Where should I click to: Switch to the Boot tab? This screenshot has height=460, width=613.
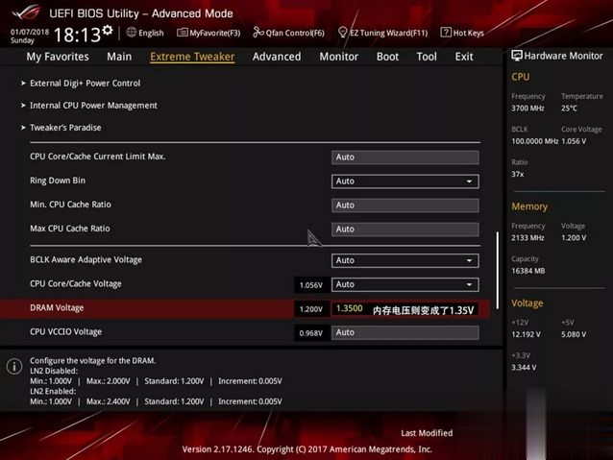[x=387, y=57]
